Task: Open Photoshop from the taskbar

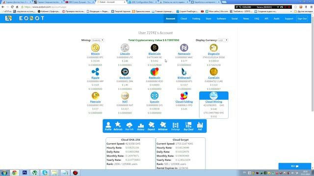Action: [x=25, y=173]
